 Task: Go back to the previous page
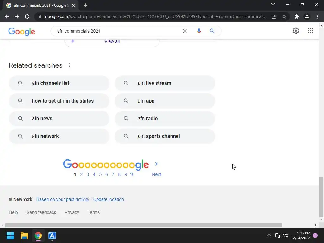coord(7,16)
